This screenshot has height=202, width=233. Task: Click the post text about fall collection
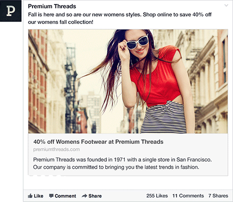pyautogui.click(x=120, y=18)
